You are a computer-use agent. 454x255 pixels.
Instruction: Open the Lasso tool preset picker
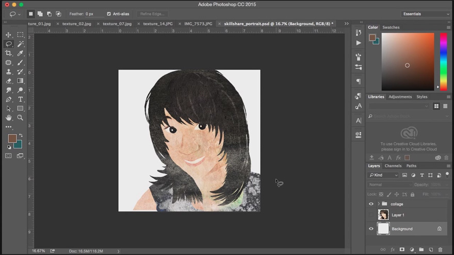point(15,14)
